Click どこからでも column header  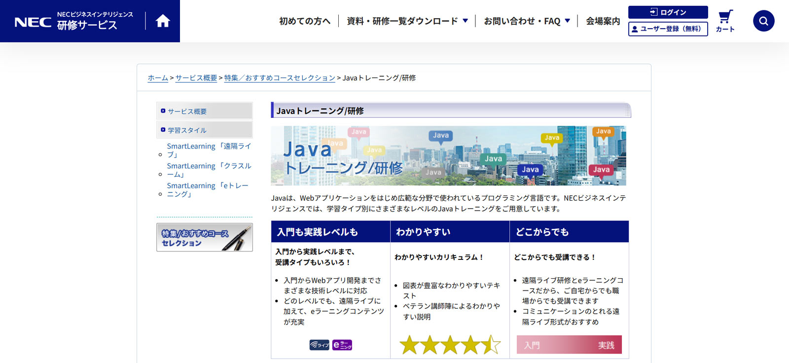click(569, 232)
